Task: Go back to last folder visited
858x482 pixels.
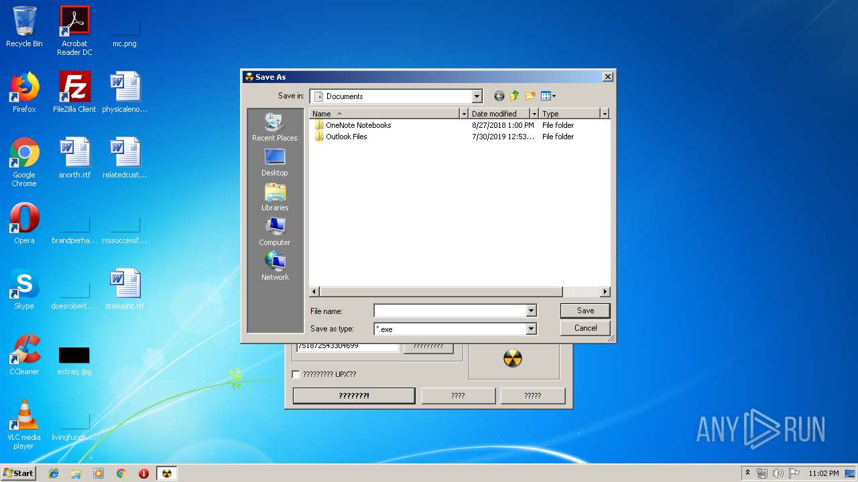Action: click(499, 96)
